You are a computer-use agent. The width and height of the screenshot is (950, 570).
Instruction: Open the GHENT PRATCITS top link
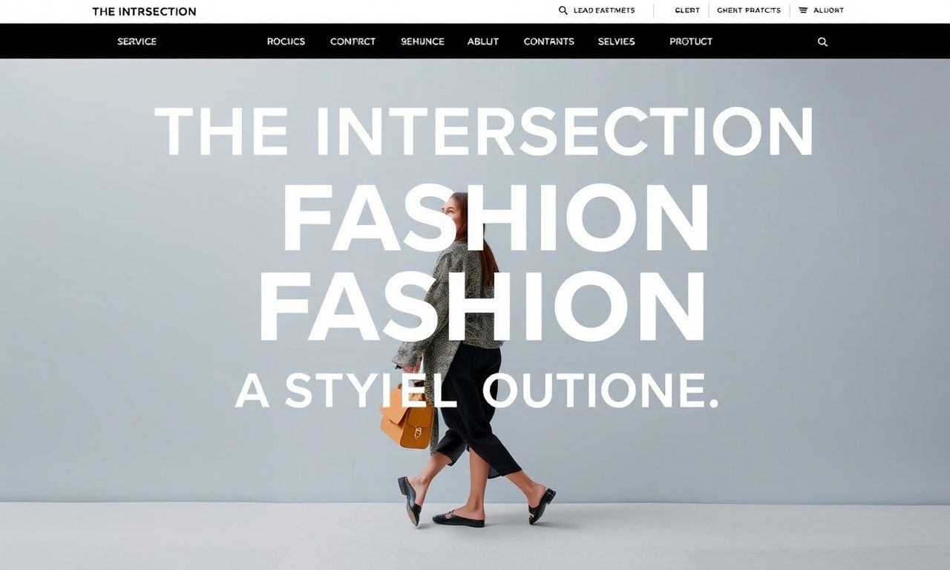coord(749,10)
